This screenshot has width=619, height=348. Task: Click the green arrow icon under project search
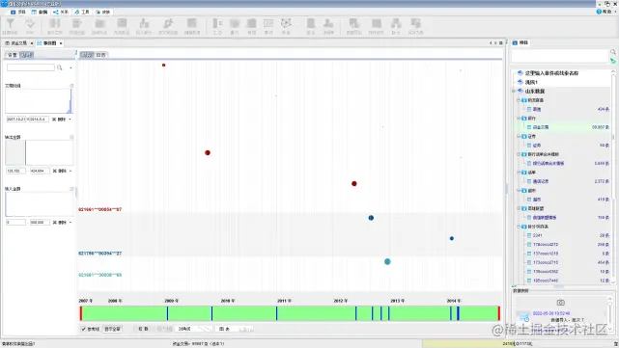(612, 61)
